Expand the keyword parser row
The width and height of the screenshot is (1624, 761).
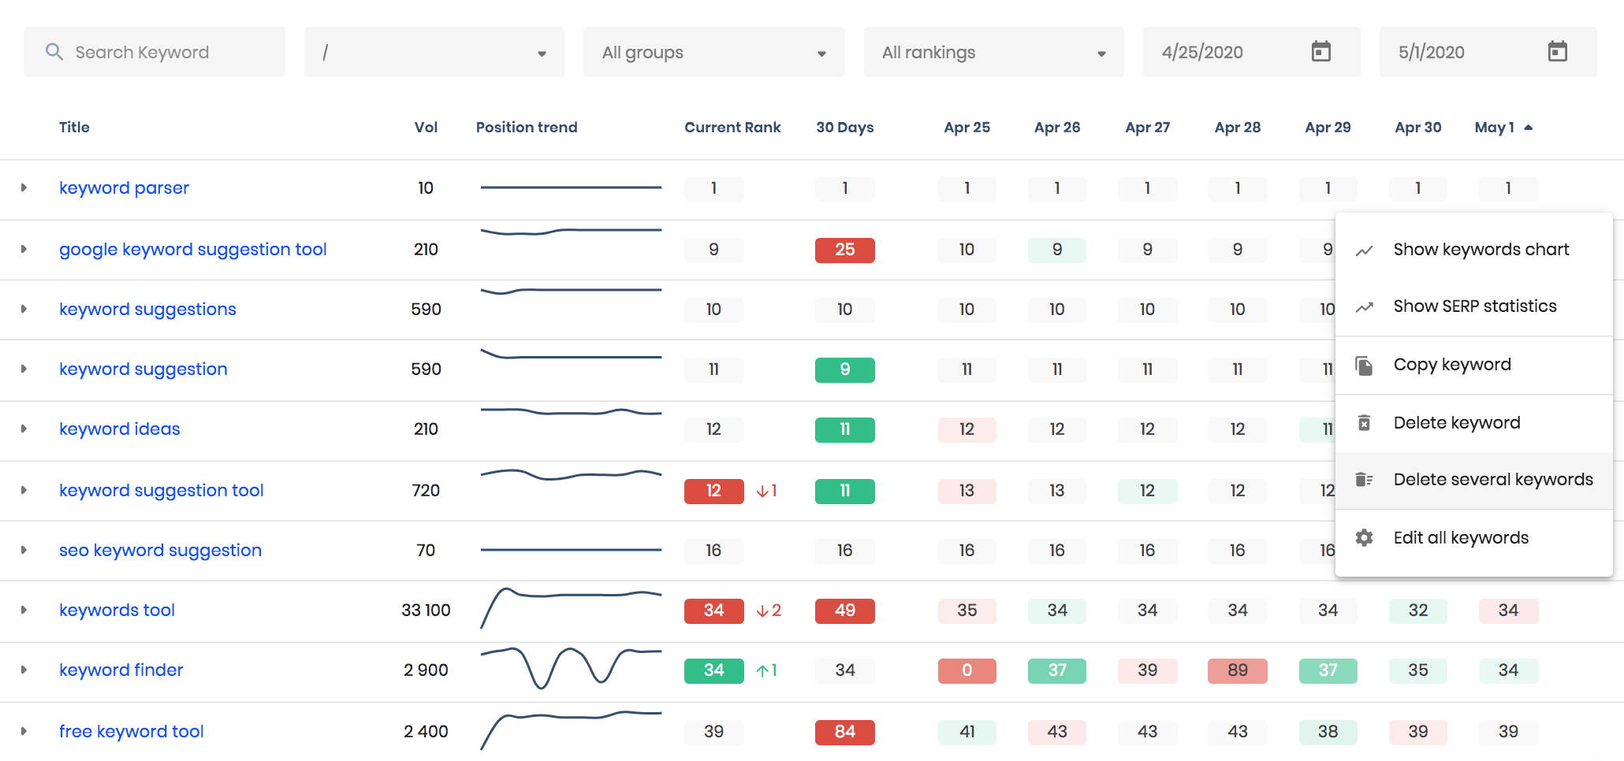pyautogui.click(x=24, y=187)
